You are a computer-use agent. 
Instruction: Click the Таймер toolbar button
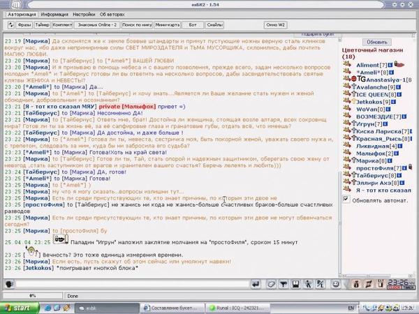tap(42, 25)
